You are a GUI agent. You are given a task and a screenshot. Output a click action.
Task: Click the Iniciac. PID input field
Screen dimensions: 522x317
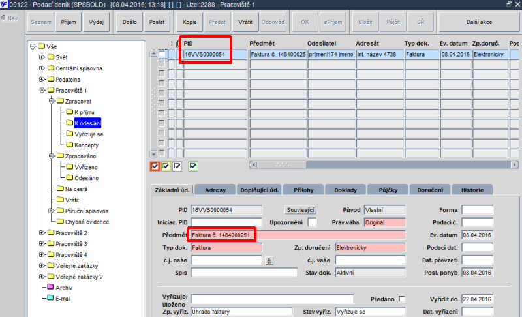tap(226, 222)
